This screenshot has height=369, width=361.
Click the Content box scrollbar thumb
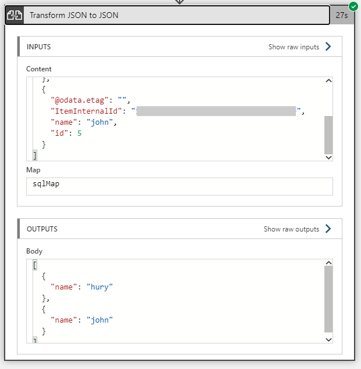click(x=328, y=134)
